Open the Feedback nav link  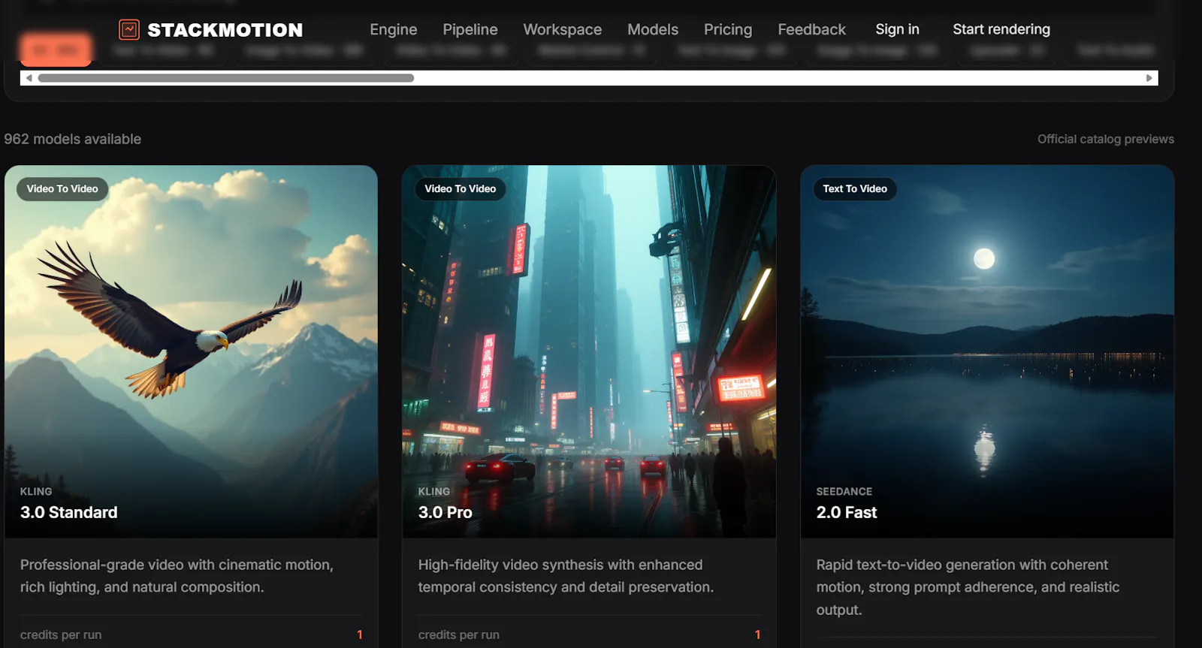point(811,29)
